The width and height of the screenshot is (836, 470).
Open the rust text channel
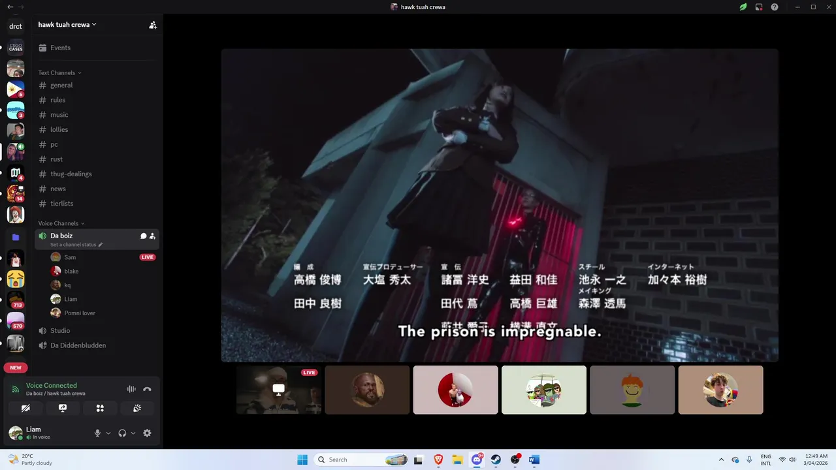[x=97, y=159]
